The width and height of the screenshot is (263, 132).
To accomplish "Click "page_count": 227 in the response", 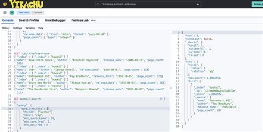I will 209,110.
